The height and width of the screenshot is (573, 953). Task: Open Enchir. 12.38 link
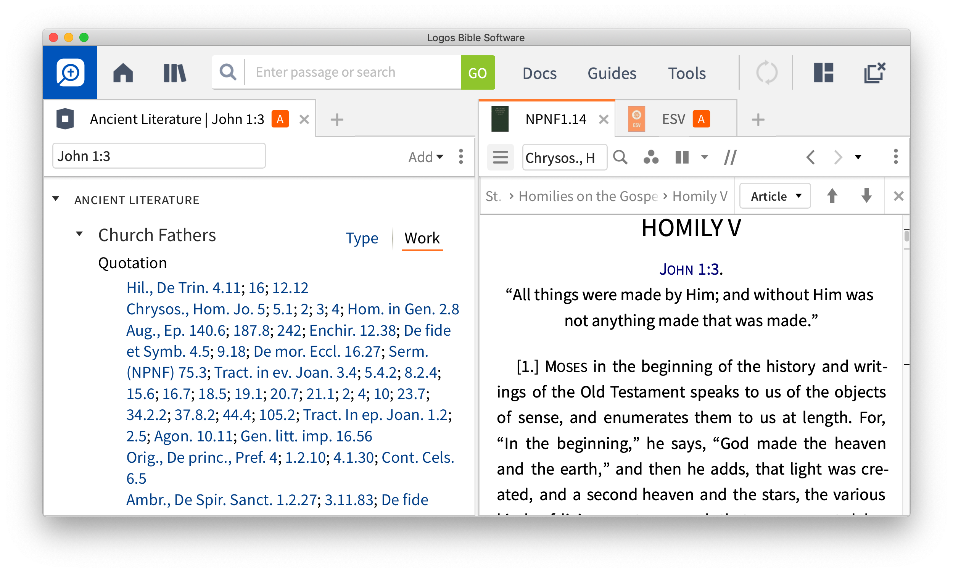[352, 330]
